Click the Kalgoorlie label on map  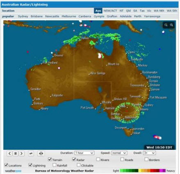(x=57, y=95)
